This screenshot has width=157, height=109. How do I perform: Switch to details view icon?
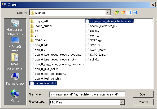[134, 13]
